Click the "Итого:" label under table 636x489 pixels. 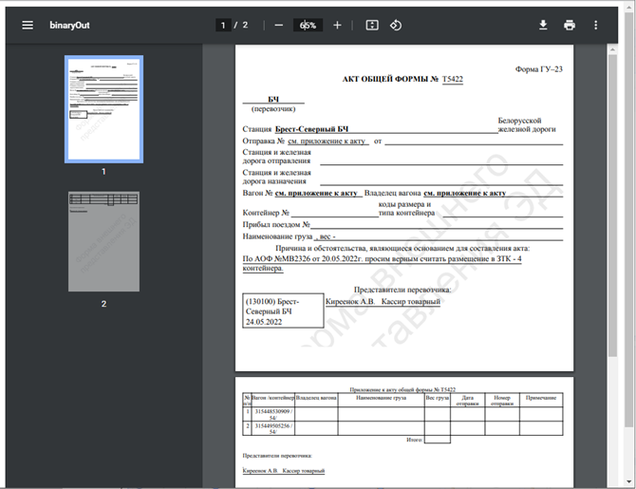click(414, 440)
